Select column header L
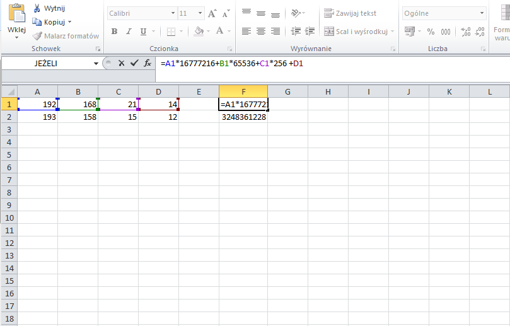 click(489, 92)
